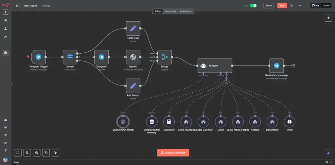Open the Shared arrow icon in sidebar

point(6,37)
